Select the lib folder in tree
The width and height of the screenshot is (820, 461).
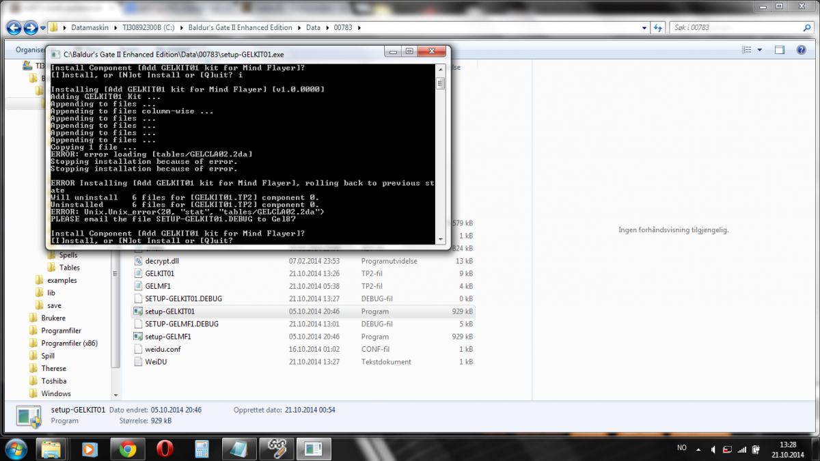(51, 293)
